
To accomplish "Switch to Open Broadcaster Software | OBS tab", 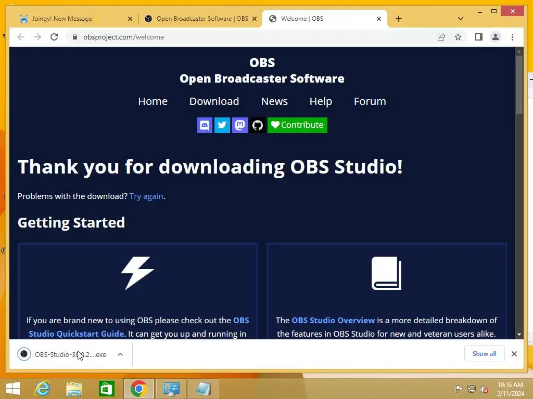I will pos(200,19).
